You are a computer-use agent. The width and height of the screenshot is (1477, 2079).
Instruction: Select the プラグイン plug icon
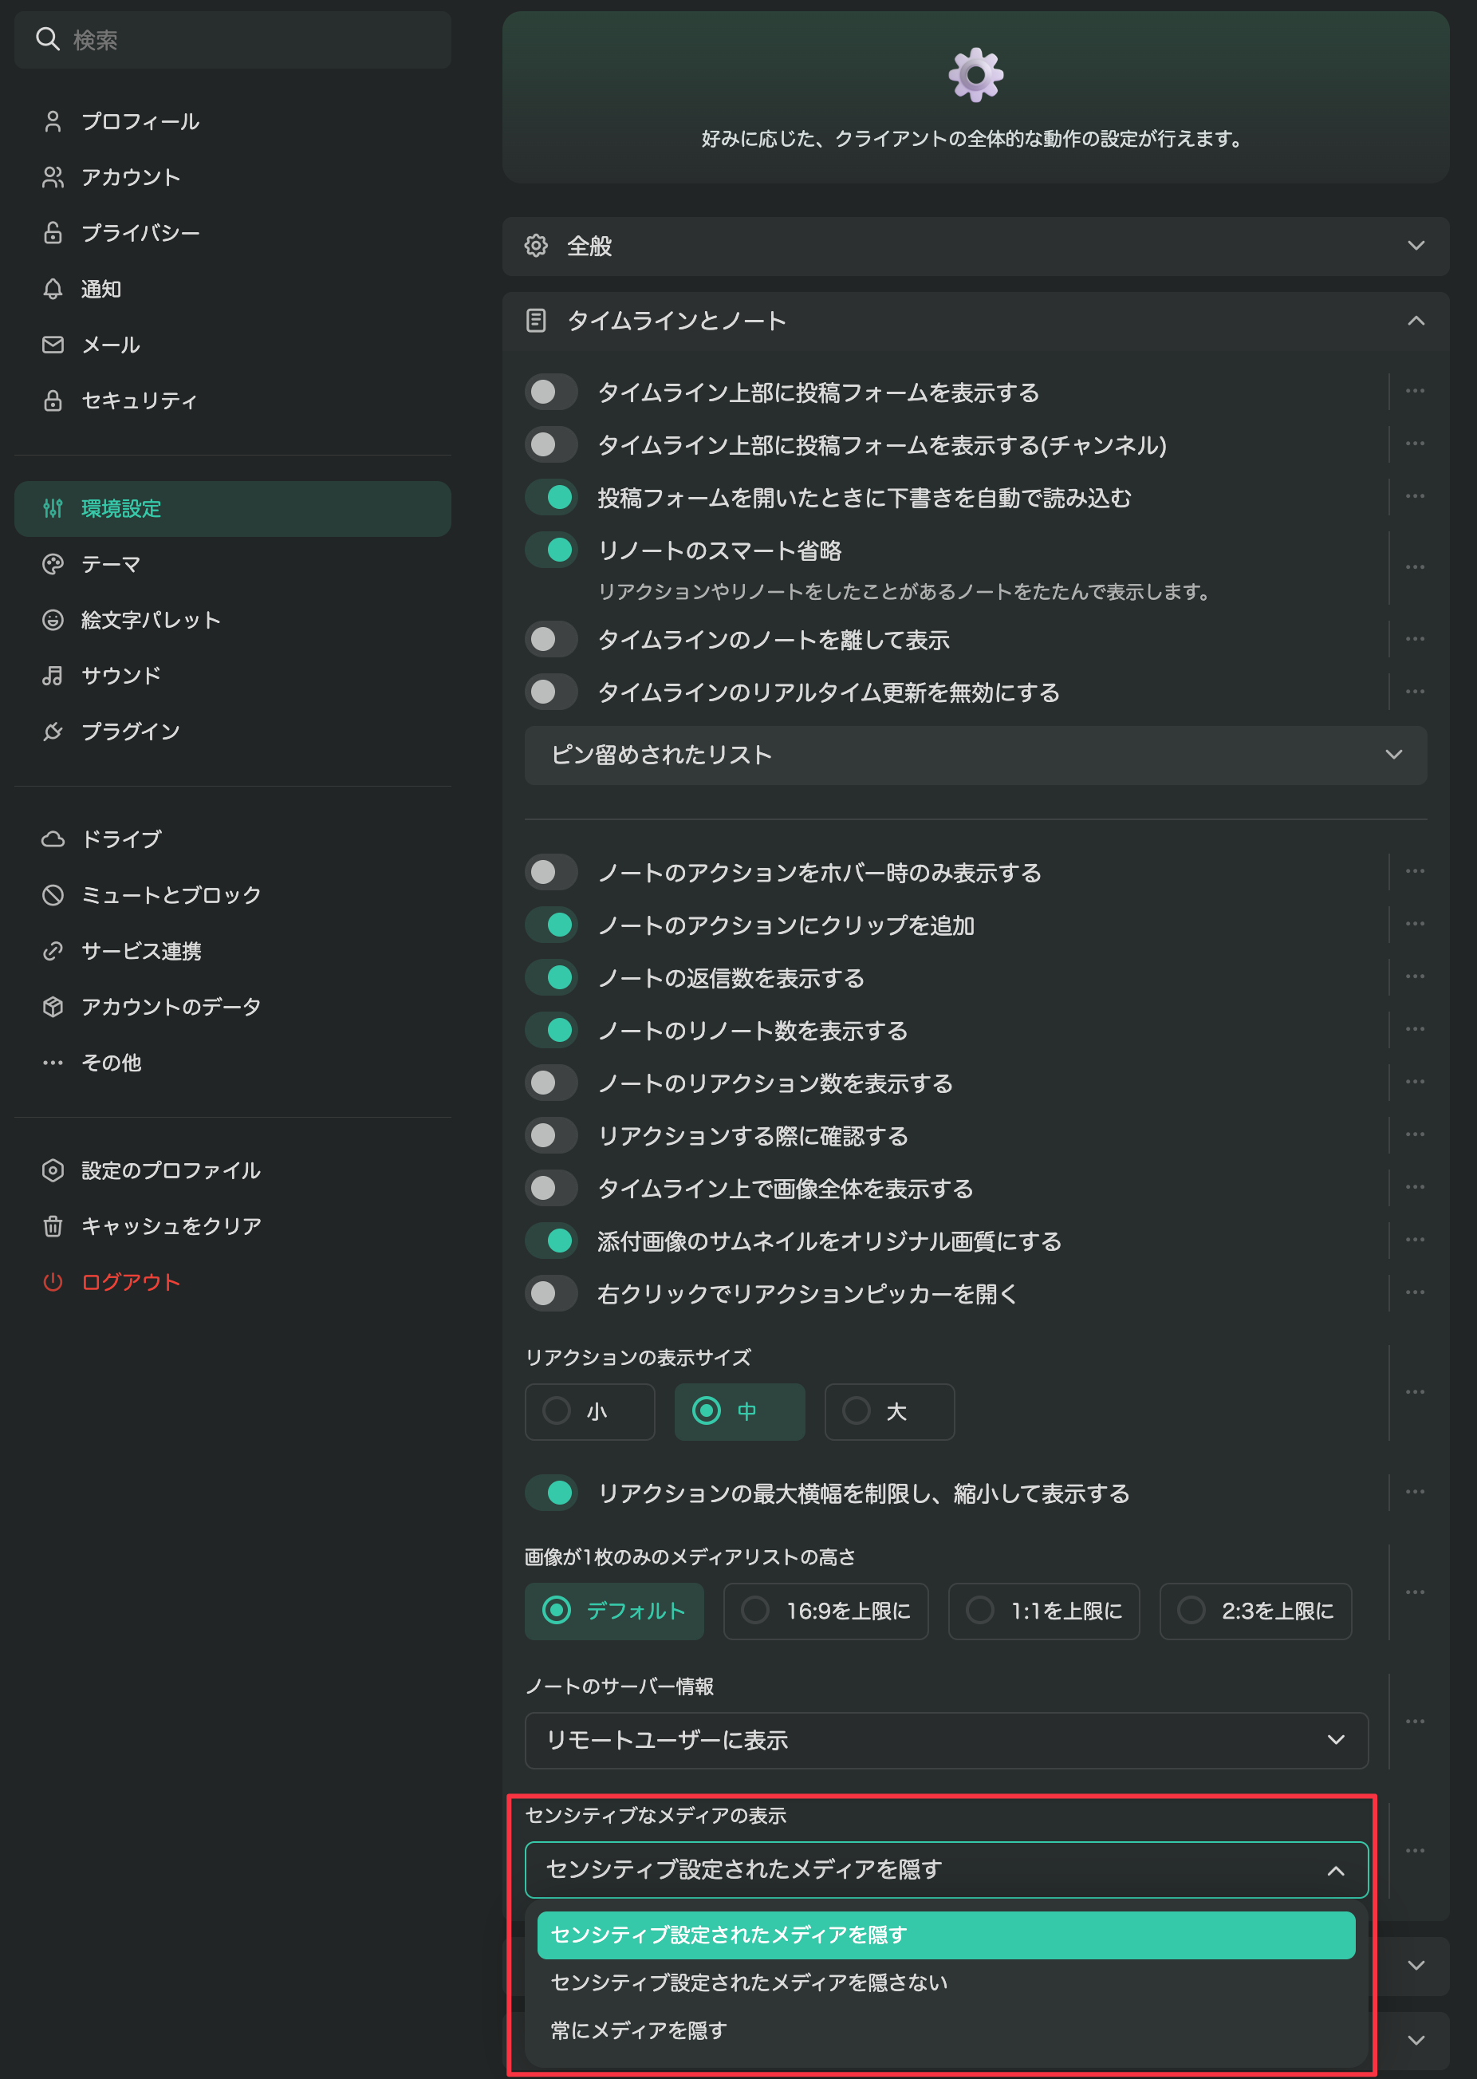point(53,731)
